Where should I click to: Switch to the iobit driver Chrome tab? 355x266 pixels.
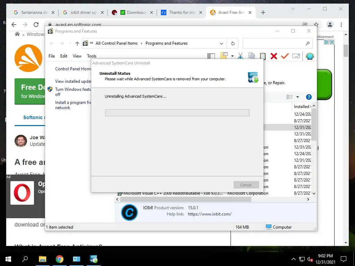(83, 12)
